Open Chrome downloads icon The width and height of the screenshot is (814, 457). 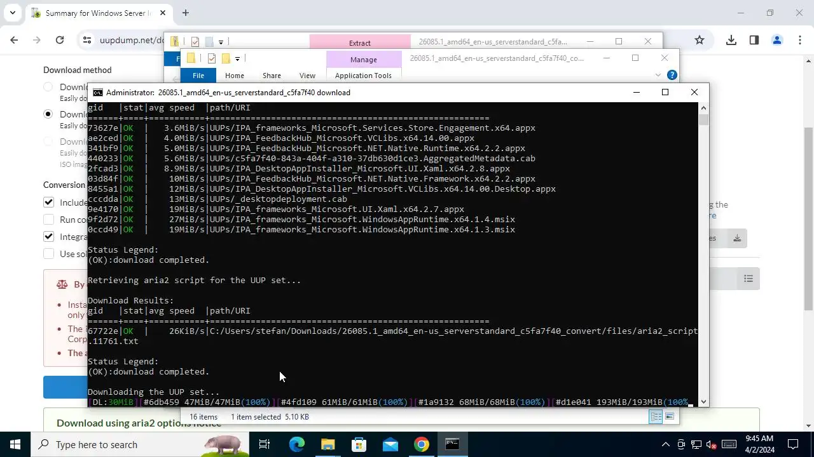tap(731, 40)
